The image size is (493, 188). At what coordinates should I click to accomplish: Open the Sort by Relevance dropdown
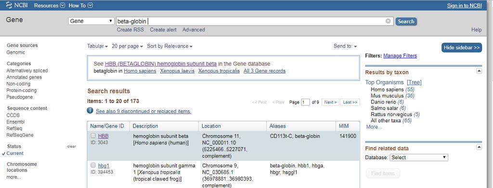(x=170, y=46)
